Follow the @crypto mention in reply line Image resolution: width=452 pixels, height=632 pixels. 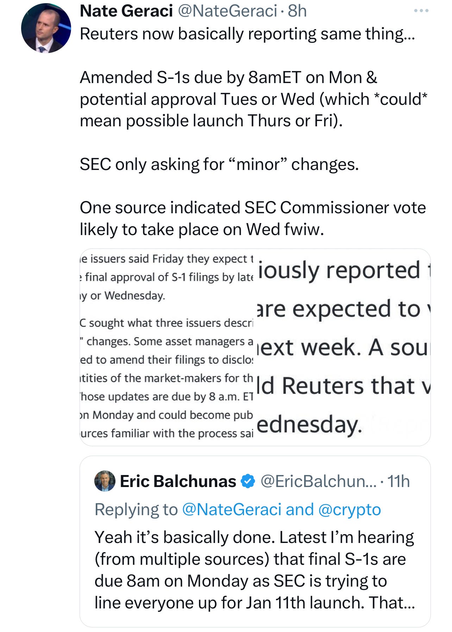point(350,510)
